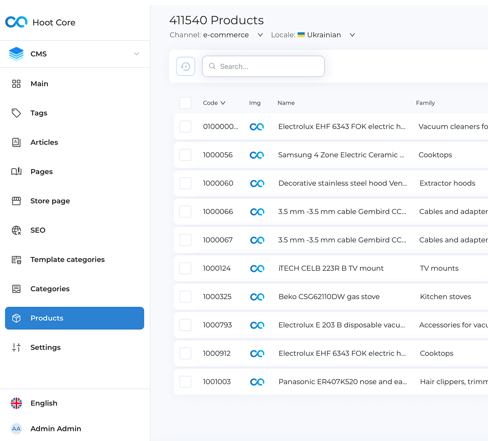Open image of product 1000793
This screenshot has width=488, height=441.
(x=257, y=325)
